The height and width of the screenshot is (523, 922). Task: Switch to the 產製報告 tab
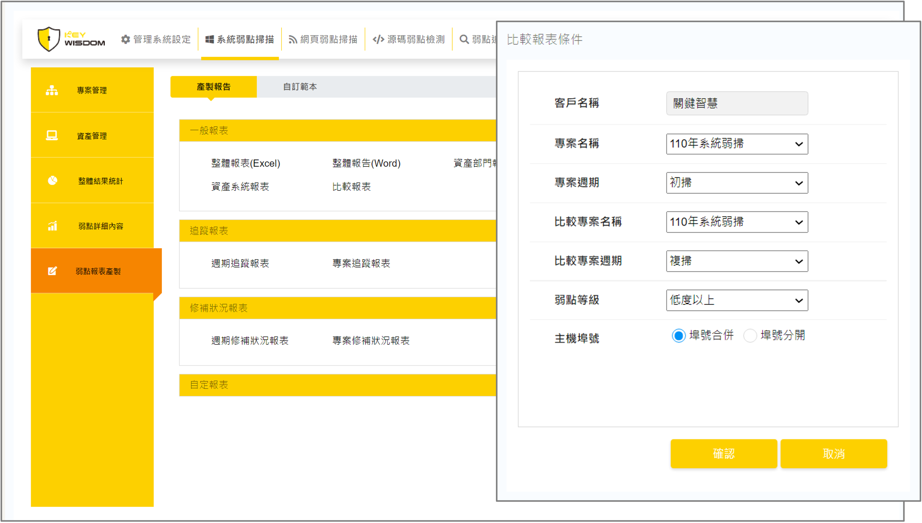pyautogui.click(x=213, y=87)
